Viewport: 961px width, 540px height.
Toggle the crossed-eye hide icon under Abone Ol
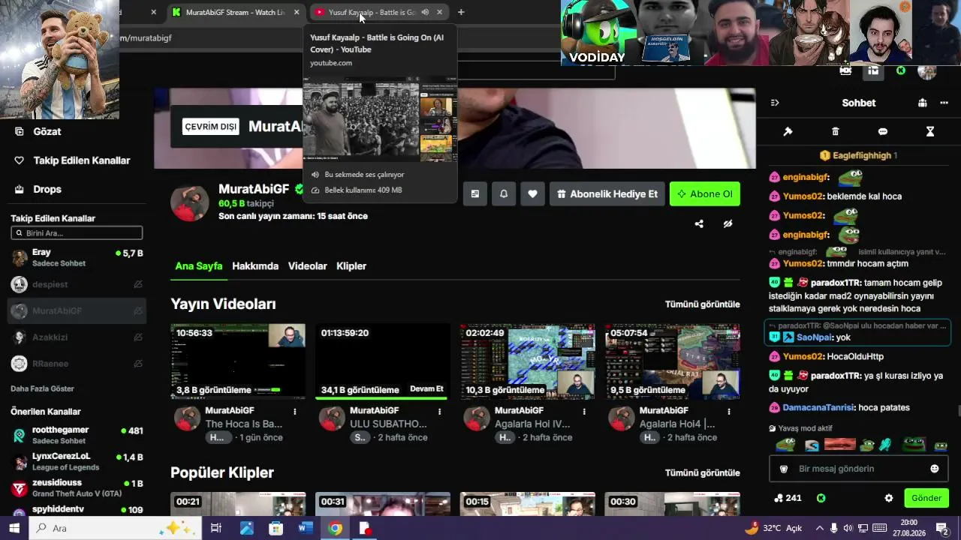click(728, 223)
